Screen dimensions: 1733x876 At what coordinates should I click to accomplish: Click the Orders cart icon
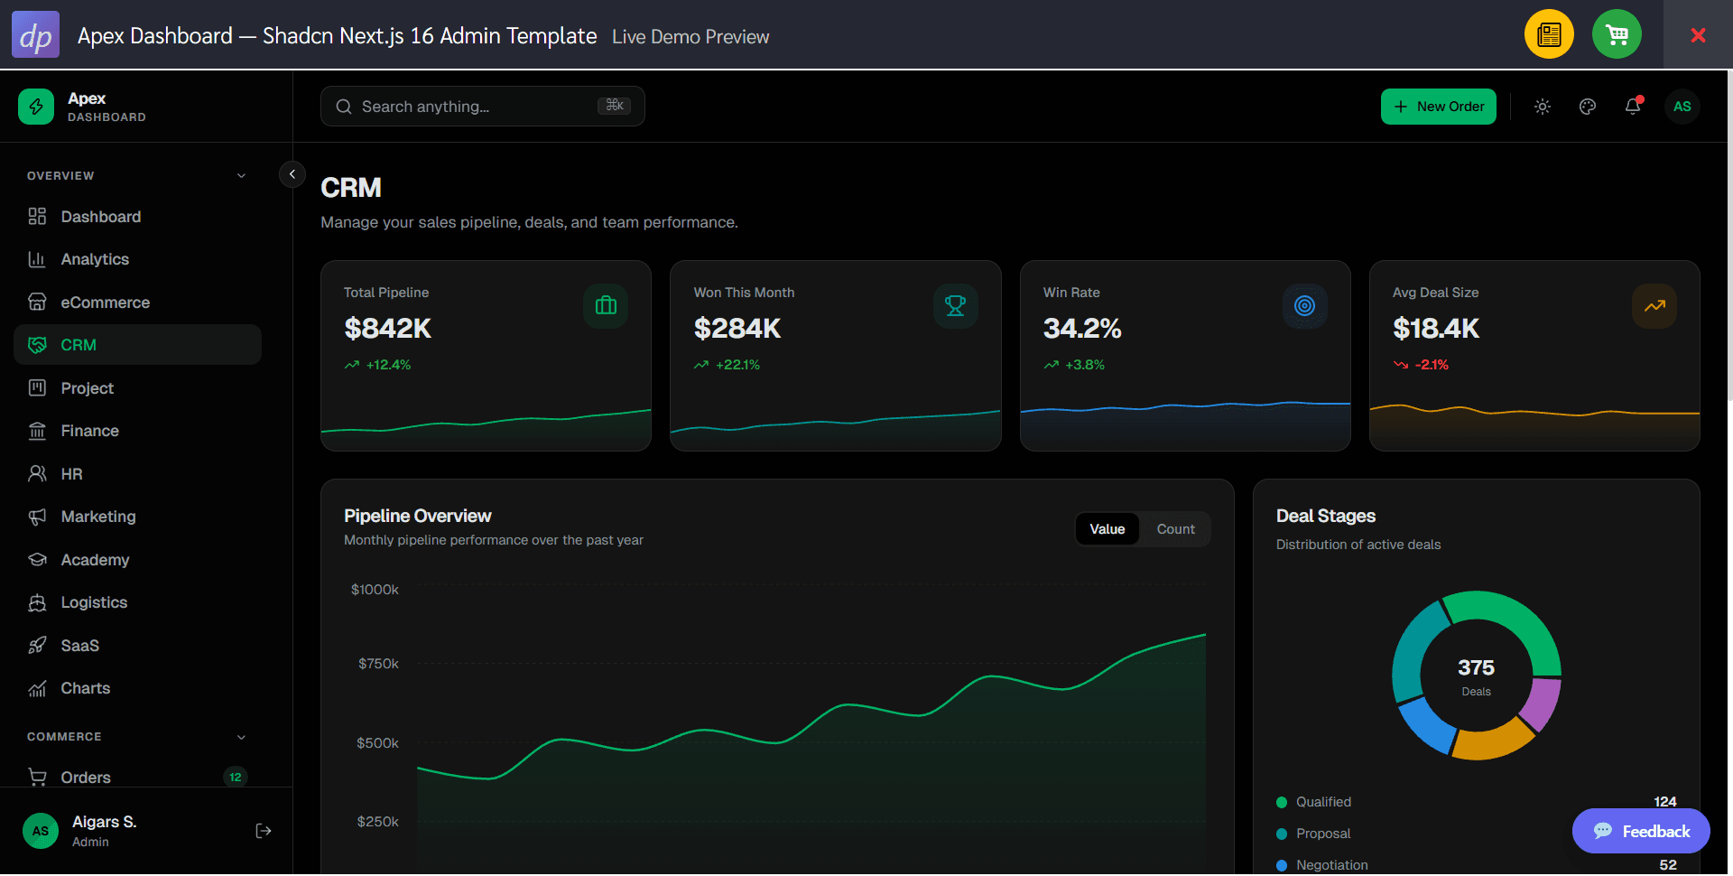click(x=37, y=777)
